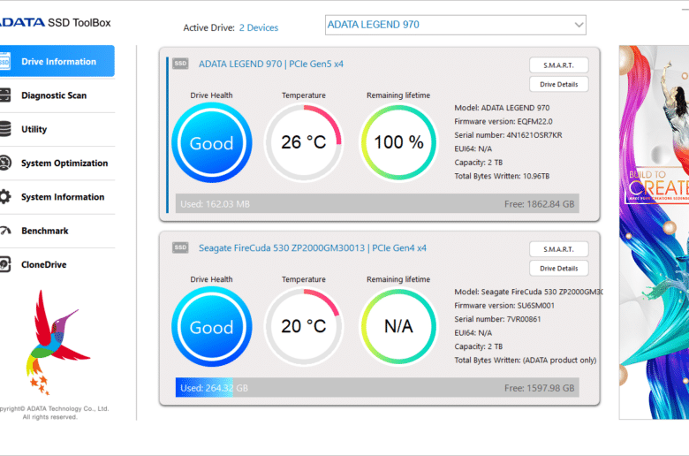Image resolution: width=689 pixels, height=456 pixels.
Task: Click the Used 162.03 MB usage bar
Action: pos(377,203)
